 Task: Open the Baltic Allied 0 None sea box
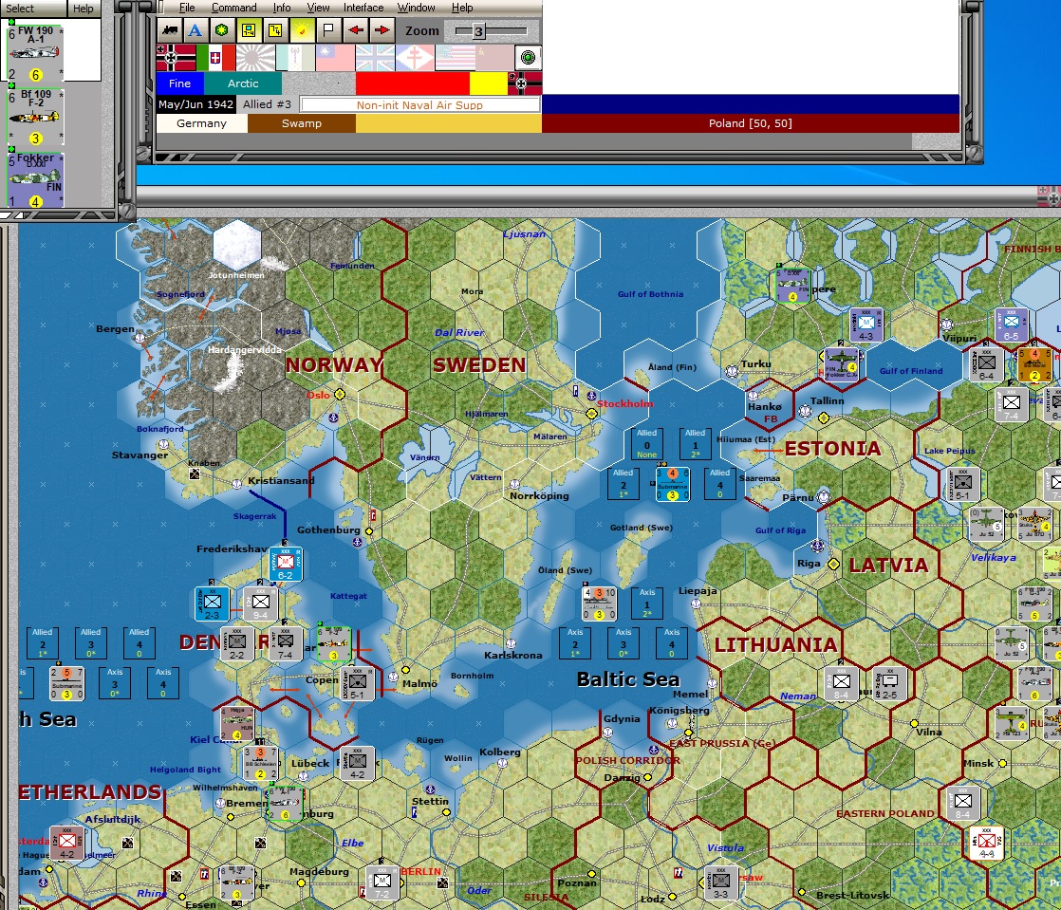click(x=647, y=444)
